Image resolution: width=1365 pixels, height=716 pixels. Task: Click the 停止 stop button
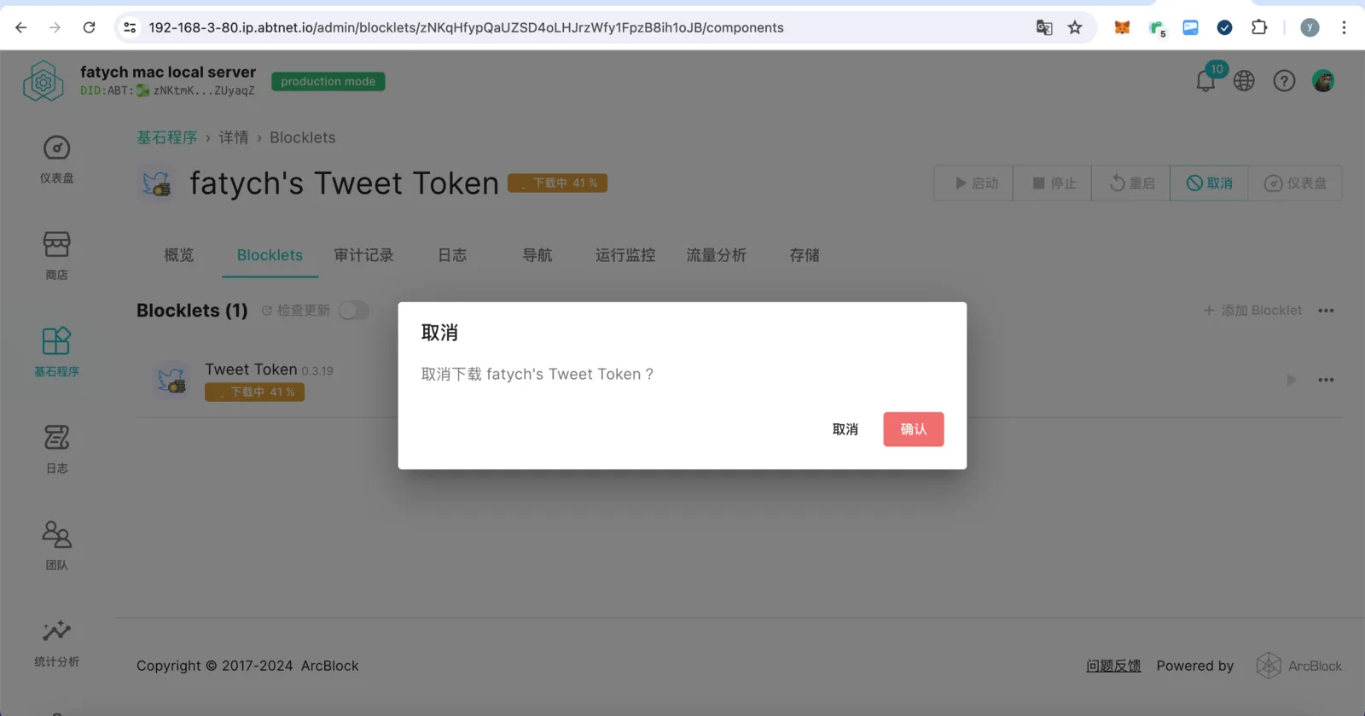(x=1053, y=183)
